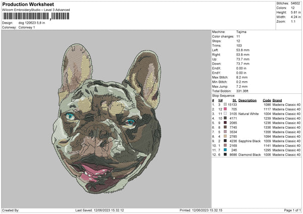The image size is (303, 214).
Task: Click the Production Worksheet title
Action: (x=28, y=5)
